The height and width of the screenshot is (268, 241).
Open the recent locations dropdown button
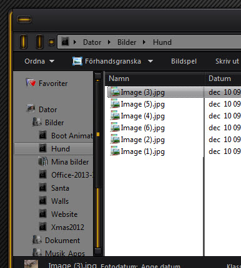tap(51, 42)
